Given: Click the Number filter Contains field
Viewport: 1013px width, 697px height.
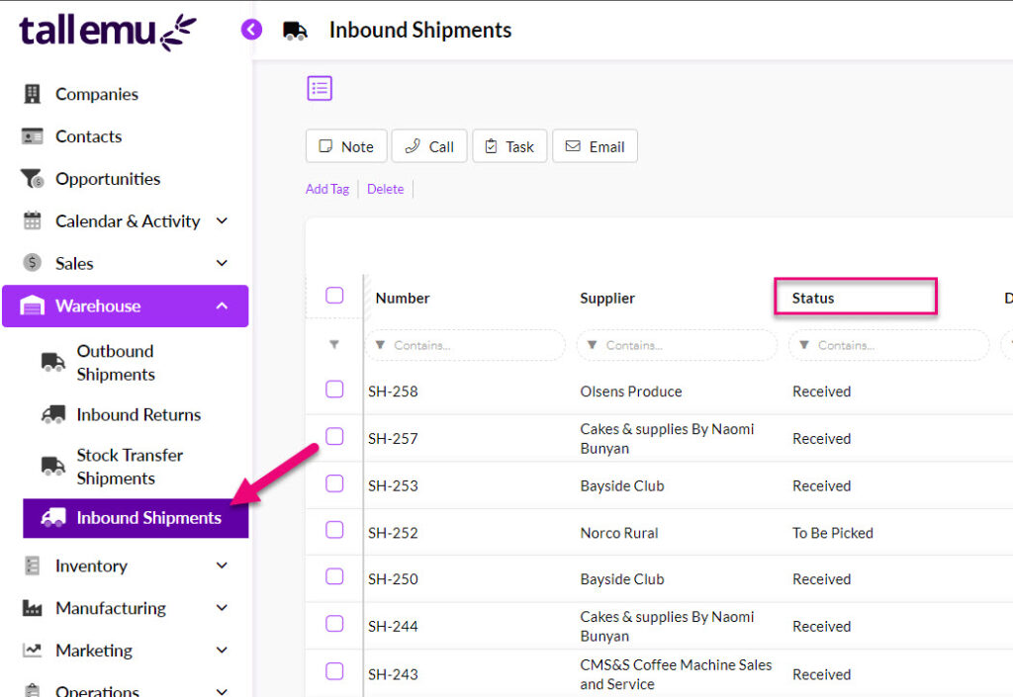Looking at the screenshot, I should pos(465,345).
